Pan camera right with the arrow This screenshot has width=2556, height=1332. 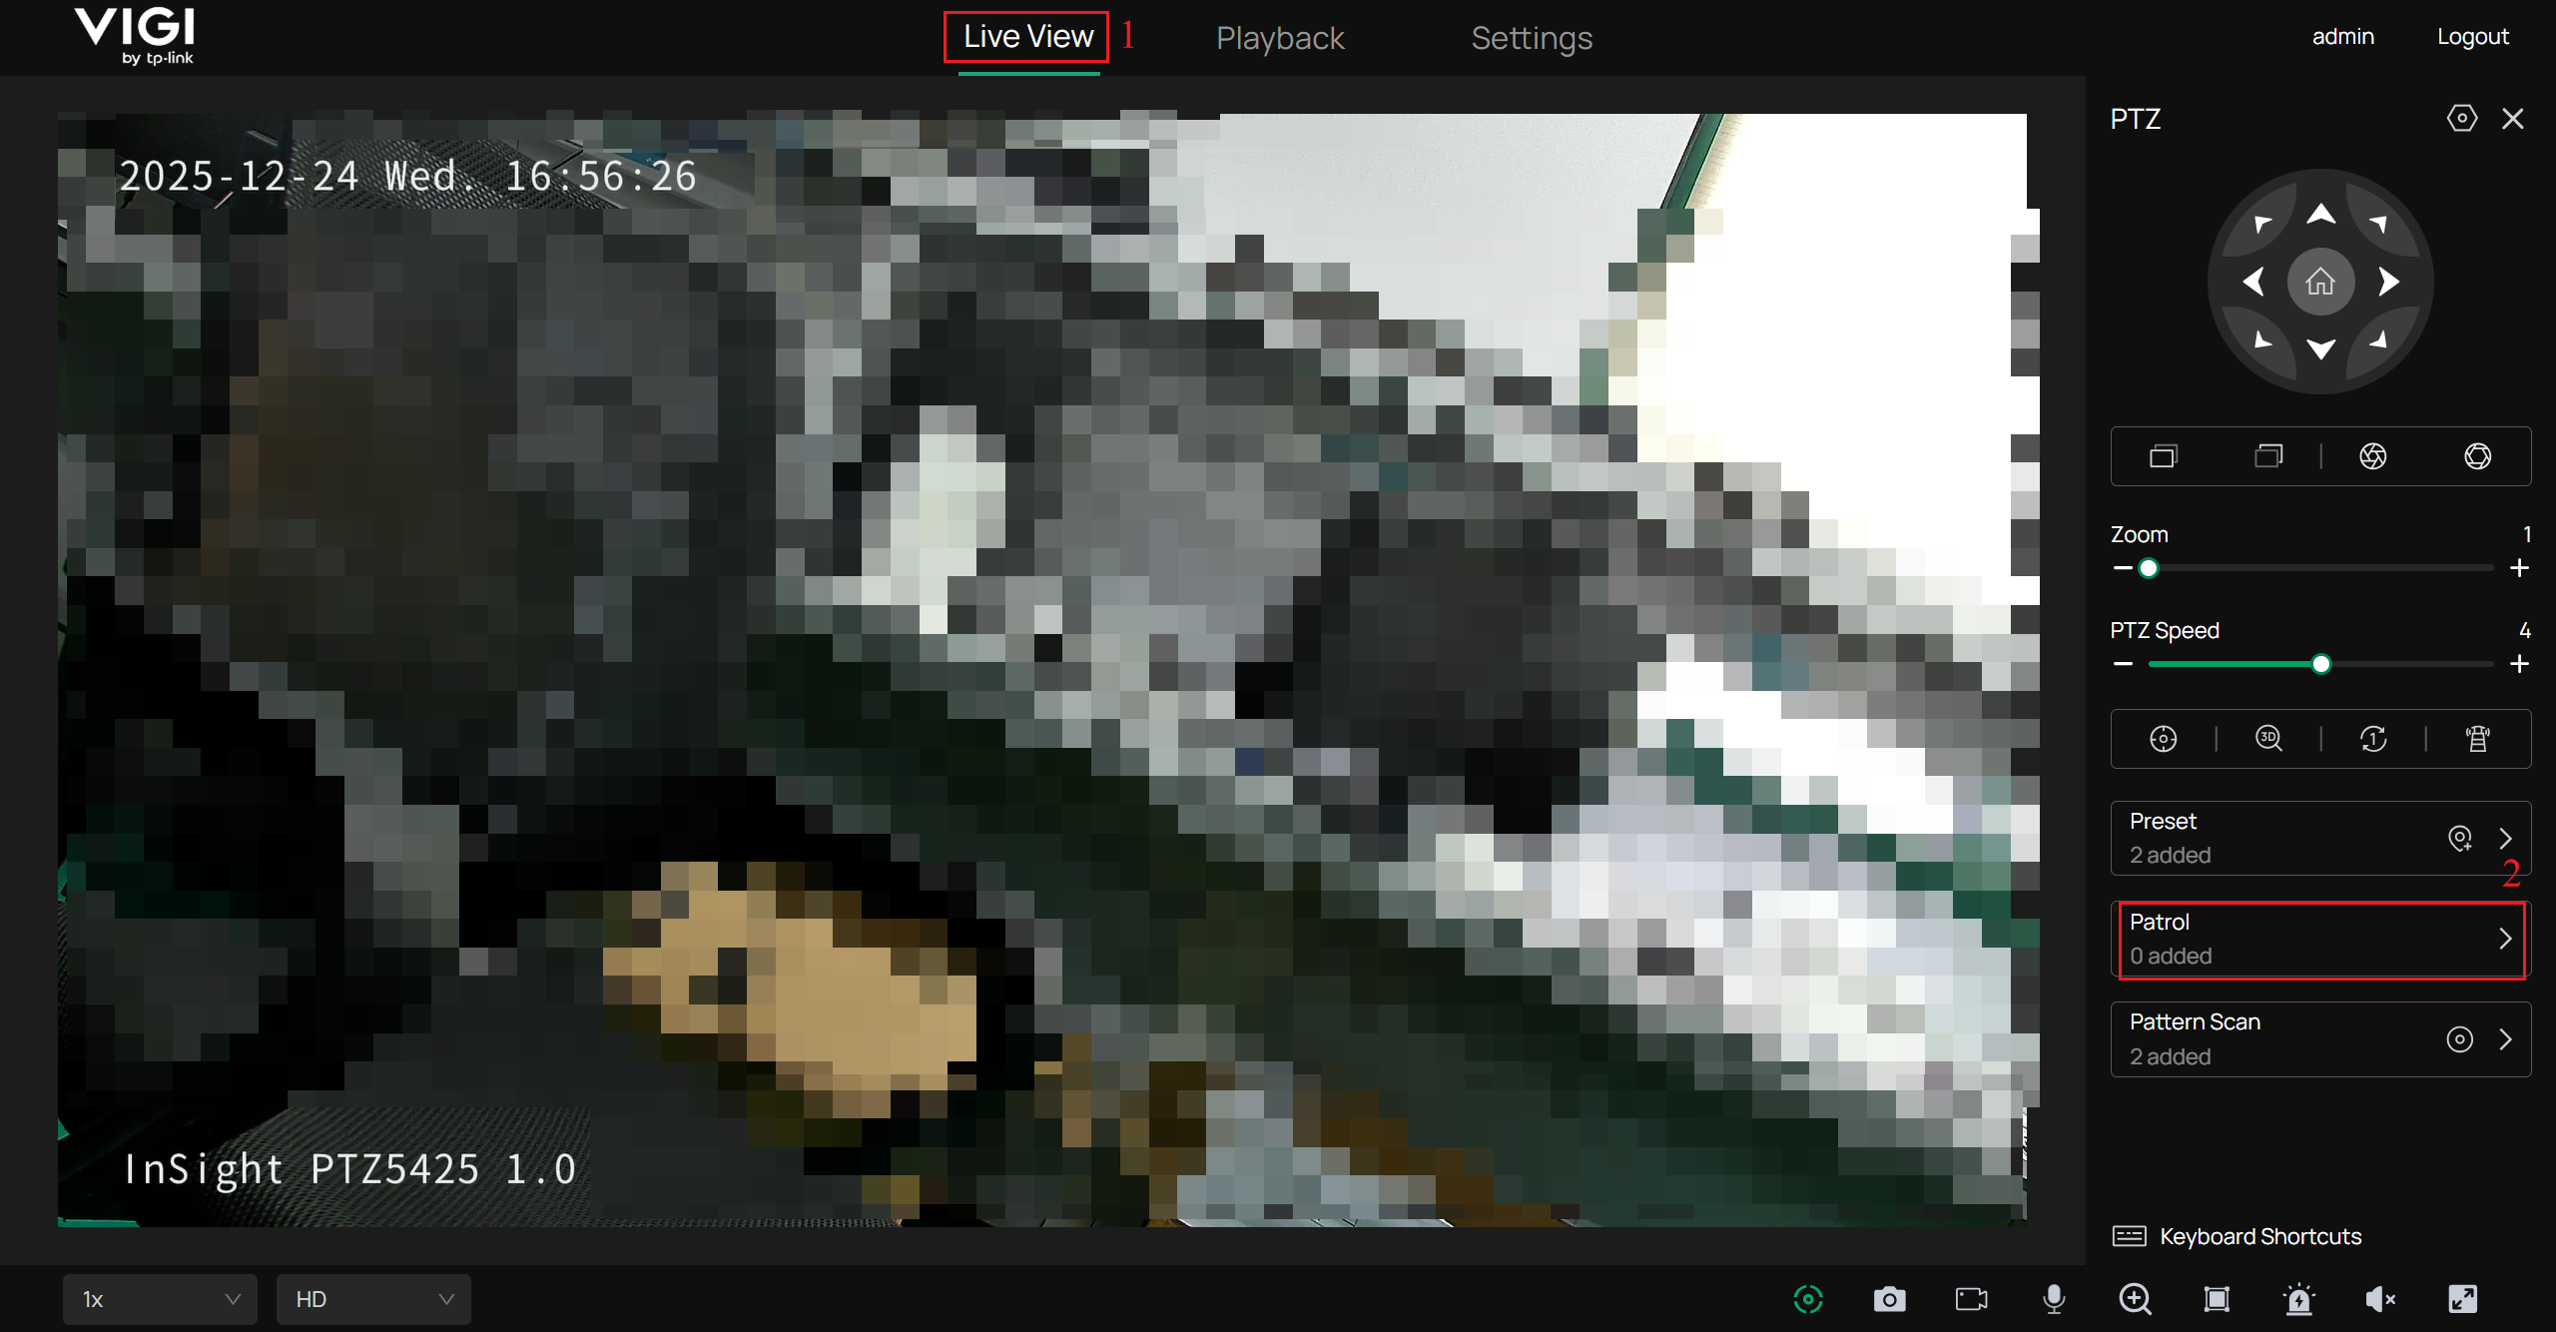click(x=2388, y=283)
